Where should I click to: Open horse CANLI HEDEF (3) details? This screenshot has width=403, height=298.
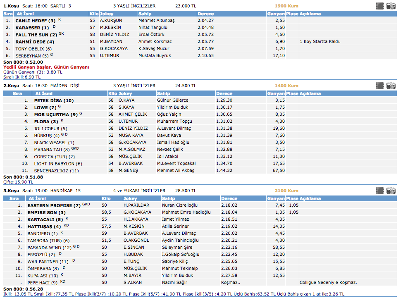pyautogui.click(x=35, y=21)
